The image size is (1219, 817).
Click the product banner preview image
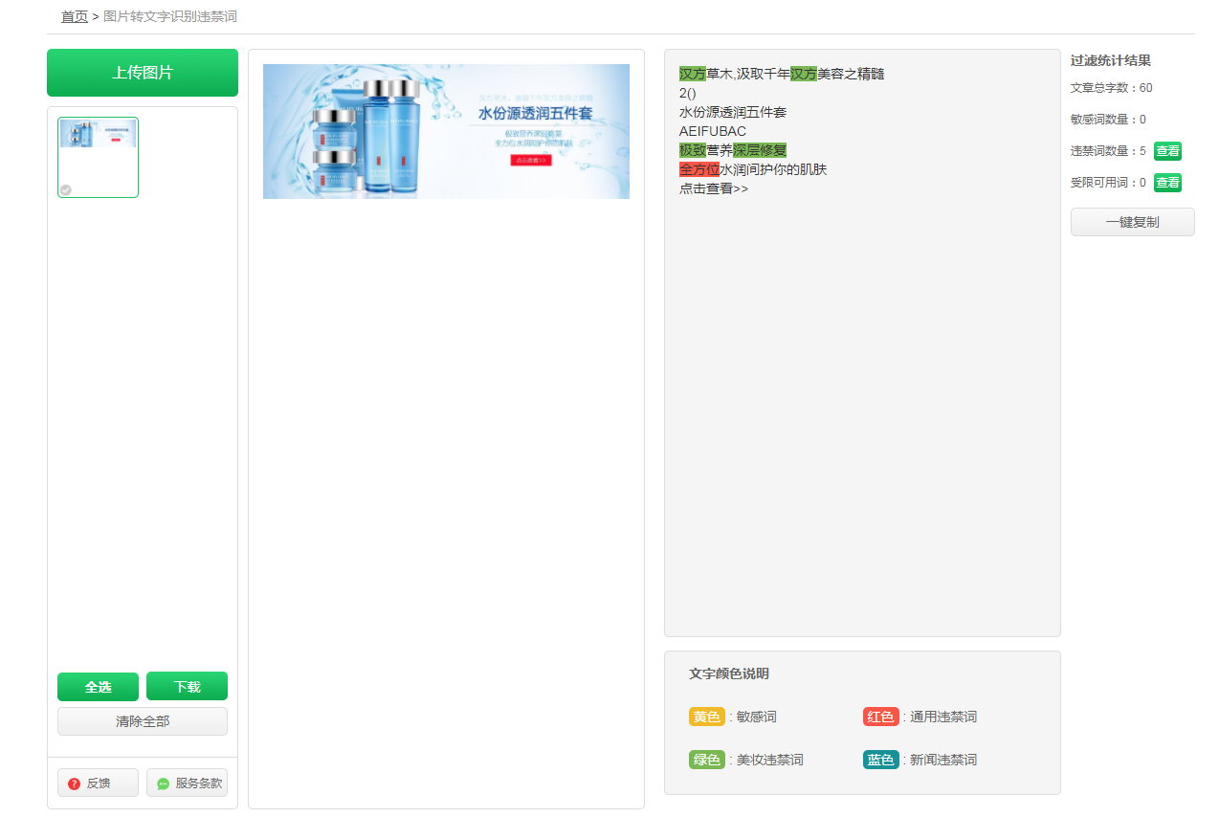(x=446, y=131)
